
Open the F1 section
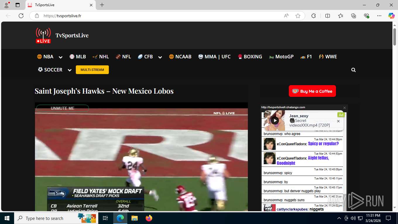[306, 57]
